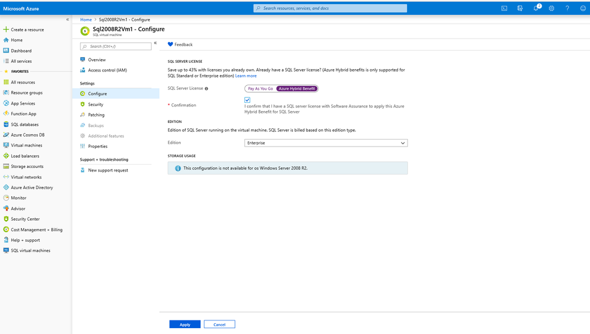590x334 pixels.
Task: Click the Create a resource plus icon
Action: (6, 30)
